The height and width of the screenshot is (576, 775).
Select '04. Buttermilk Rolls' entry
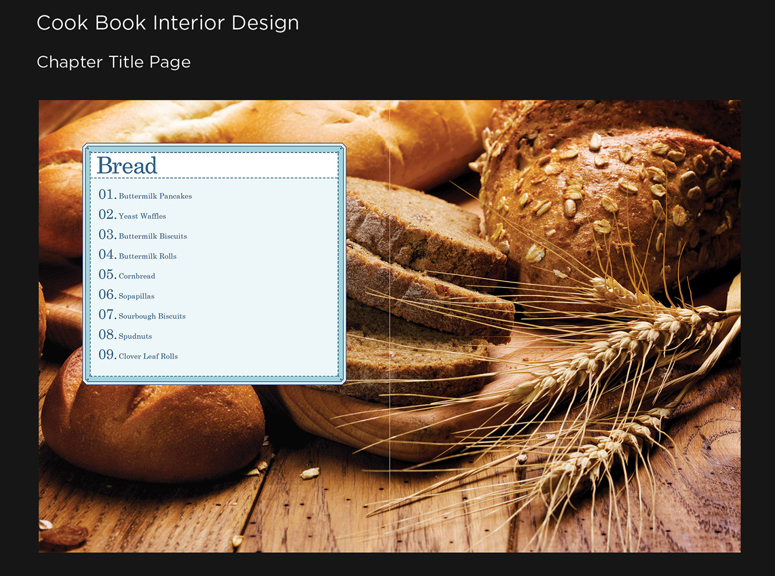(x=137, y=254)
